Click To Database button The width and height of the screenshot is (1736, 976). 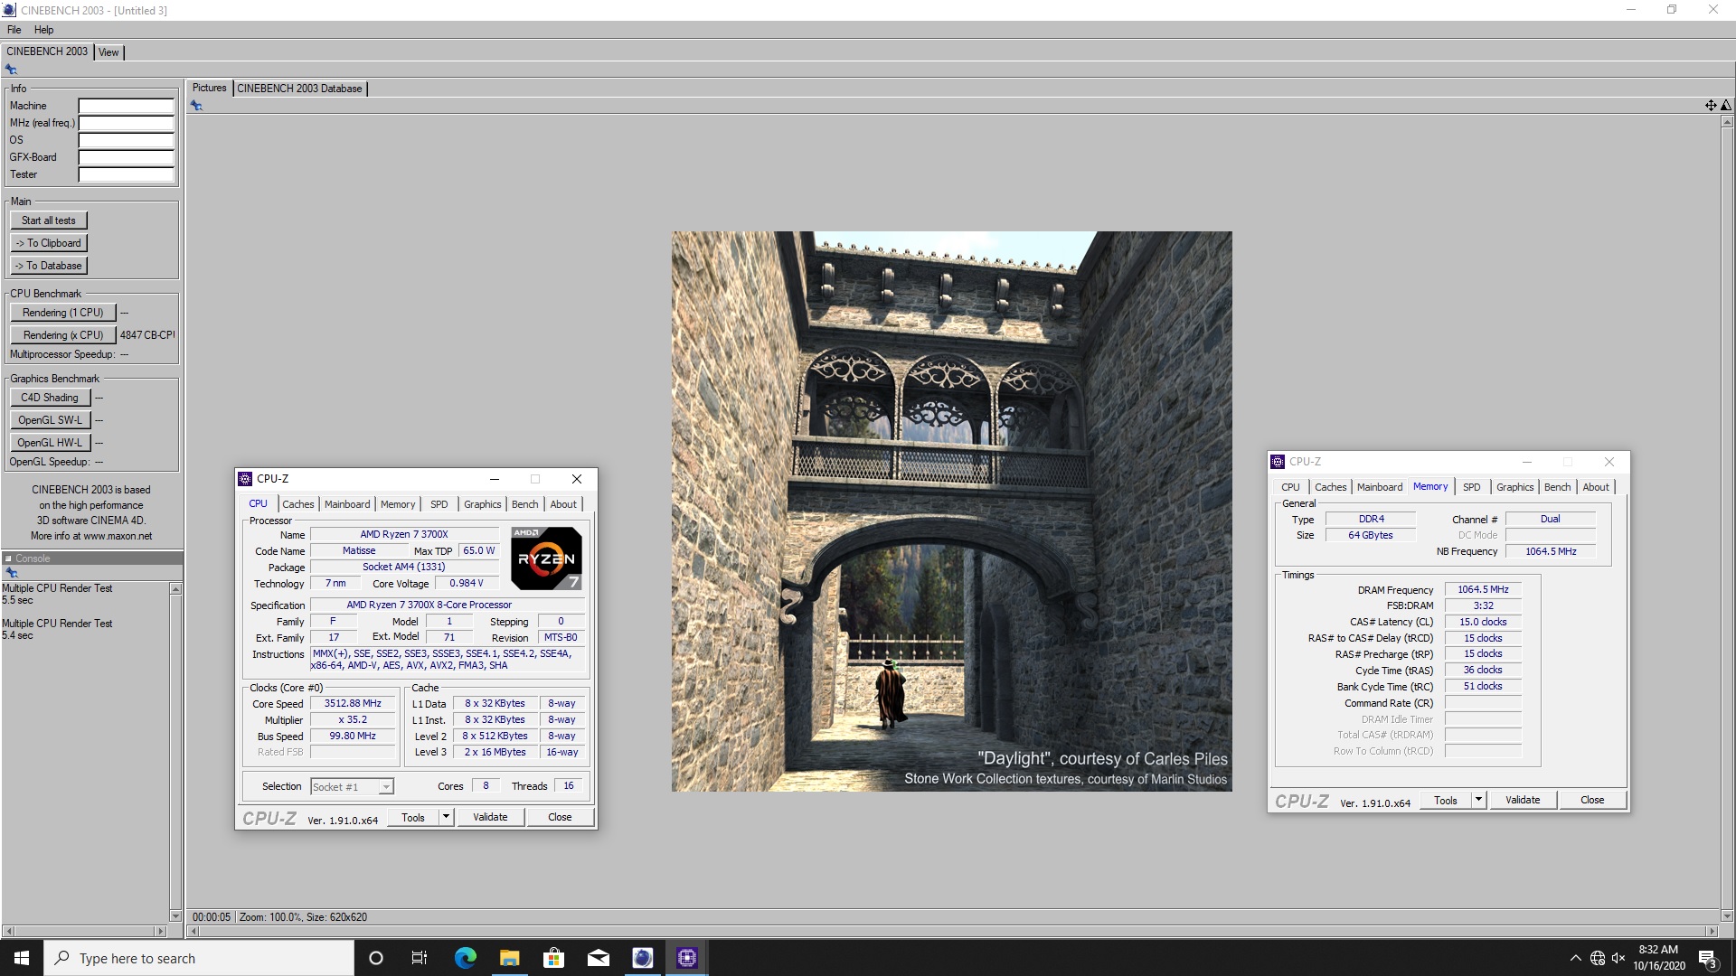point(49,266)
